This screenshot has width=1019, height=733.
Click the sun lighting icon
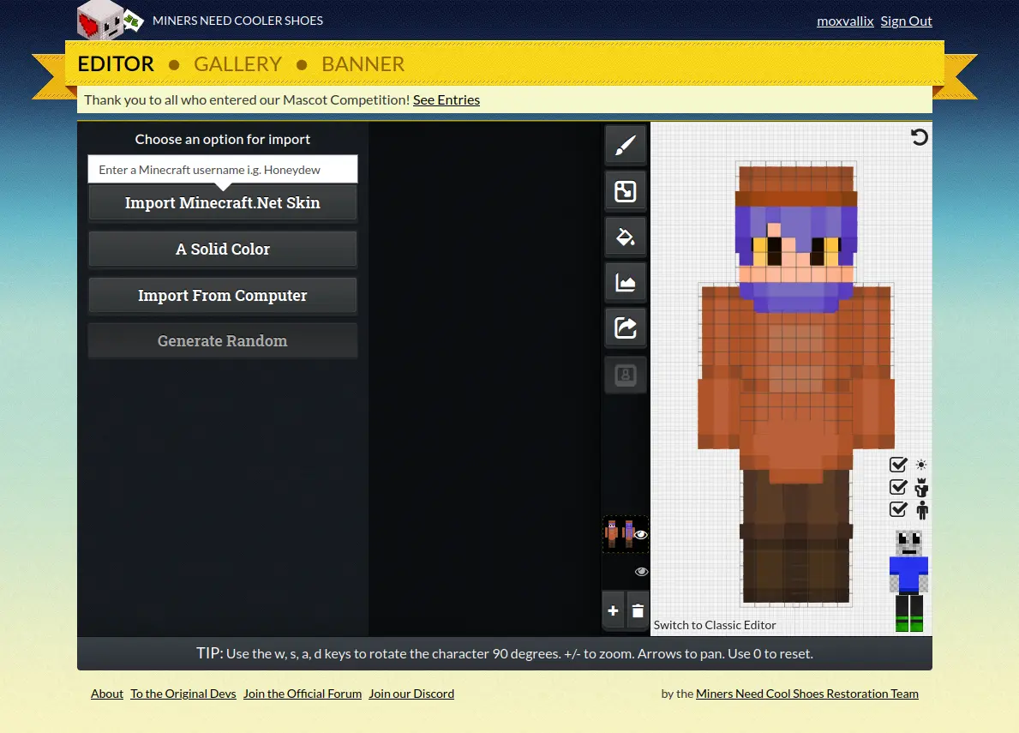[x=920, y=465]
